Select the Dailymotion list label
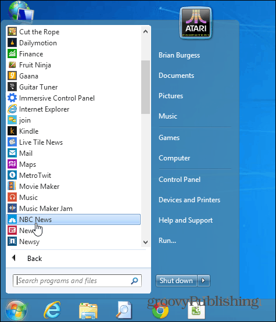 point(38,43)
